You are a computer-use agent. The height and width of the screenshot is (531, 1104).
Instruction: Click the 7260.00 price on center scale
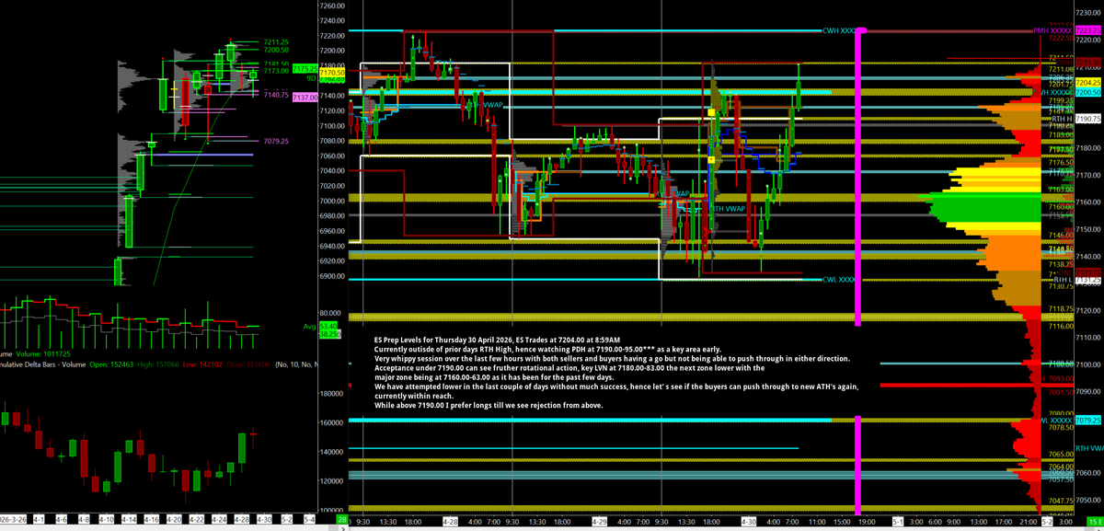click(332, 6)
